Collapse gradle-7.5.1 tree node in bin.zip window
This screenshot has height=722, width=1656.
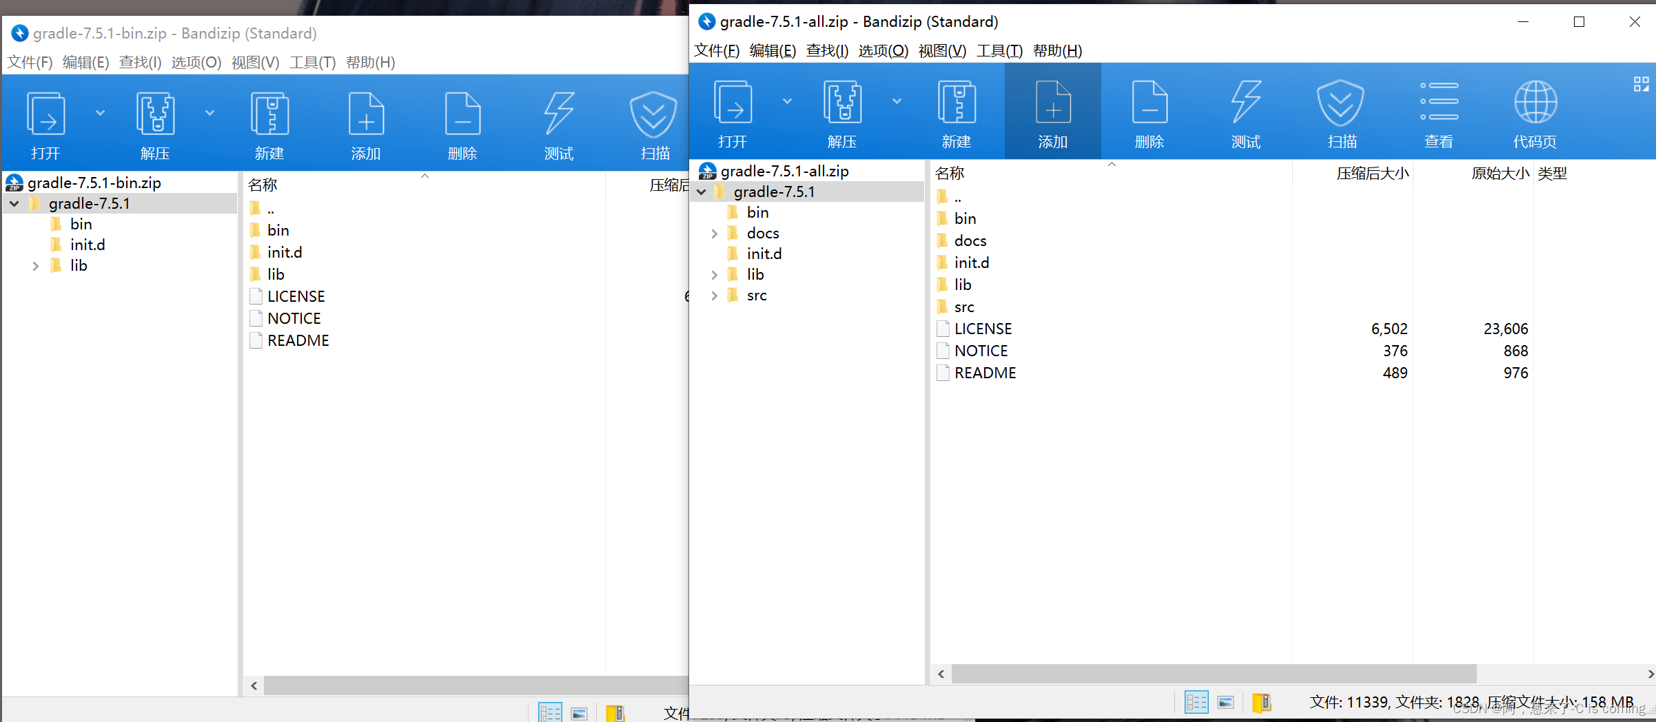coord(14,204)
